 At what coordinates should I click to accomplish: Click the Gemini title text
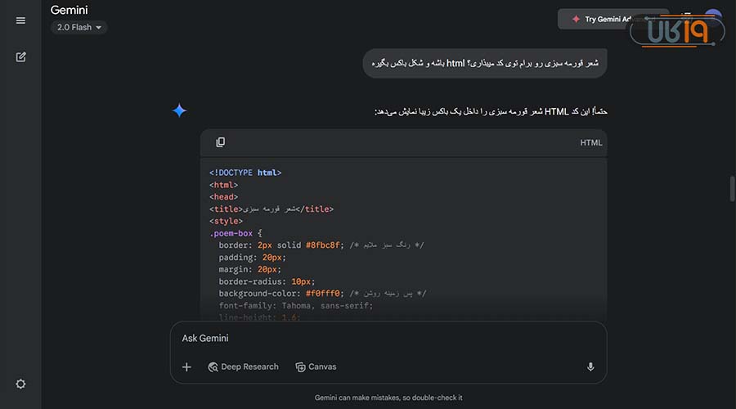tap(70, 11)
